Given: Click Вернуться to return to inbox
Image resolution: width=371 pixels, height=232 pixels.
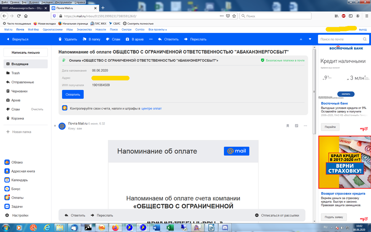Looking at the screenshot, I should 18,39.
